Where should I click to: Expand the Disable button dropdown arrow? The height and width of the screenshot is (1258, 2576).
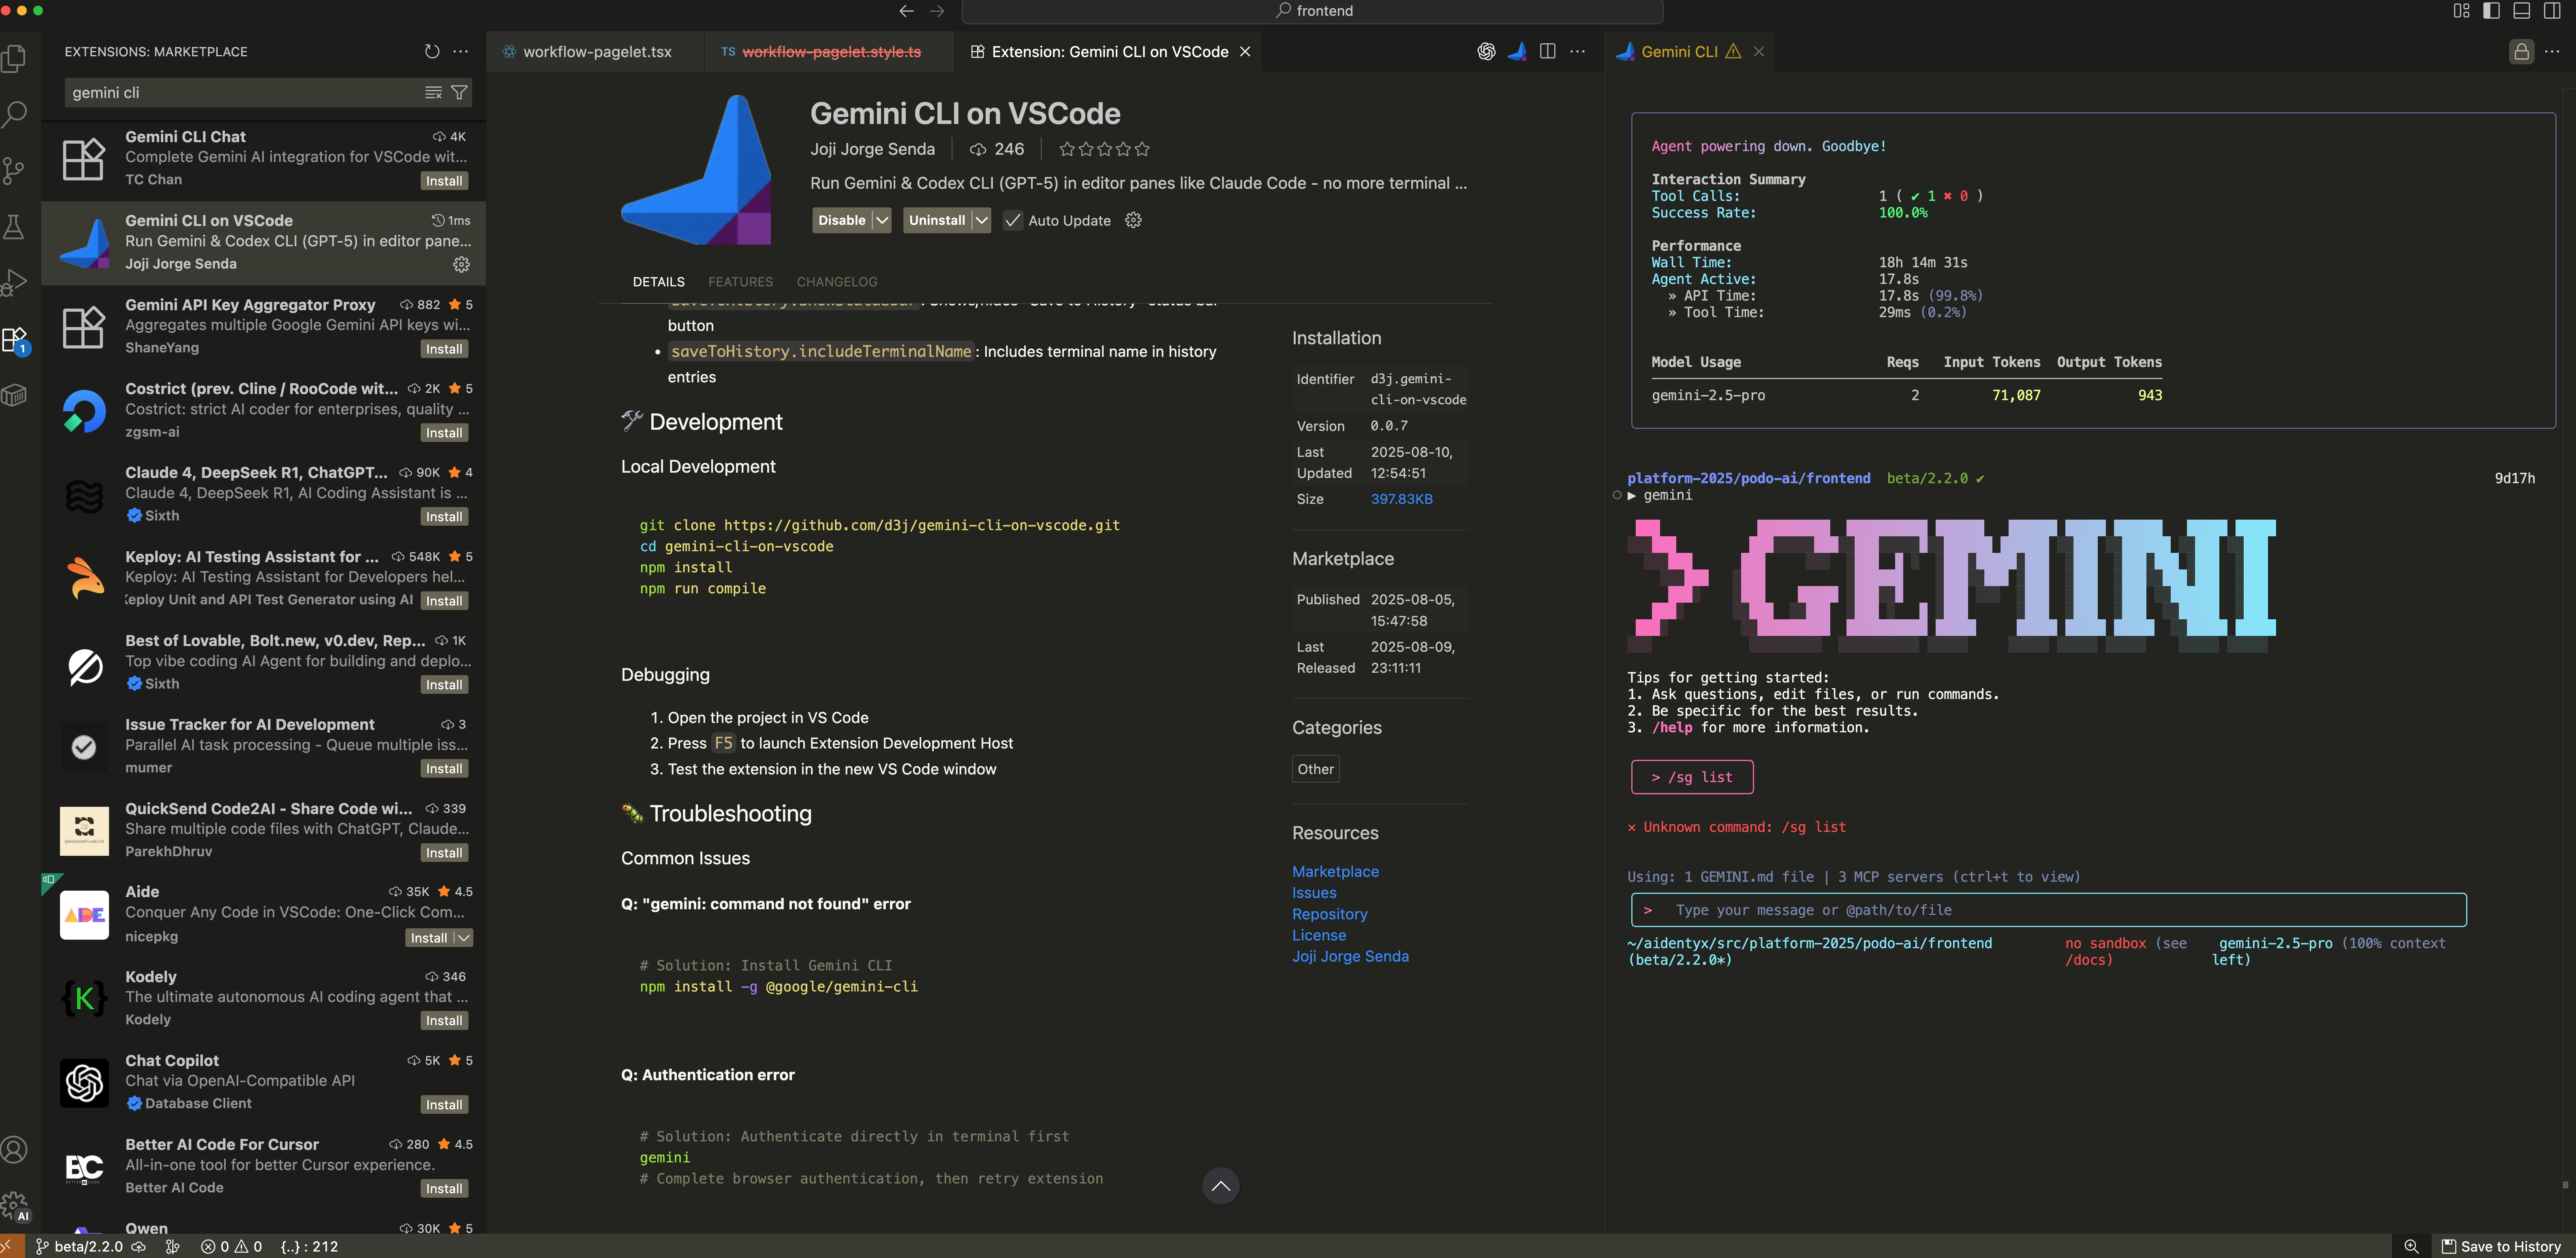tap(881, 220)
